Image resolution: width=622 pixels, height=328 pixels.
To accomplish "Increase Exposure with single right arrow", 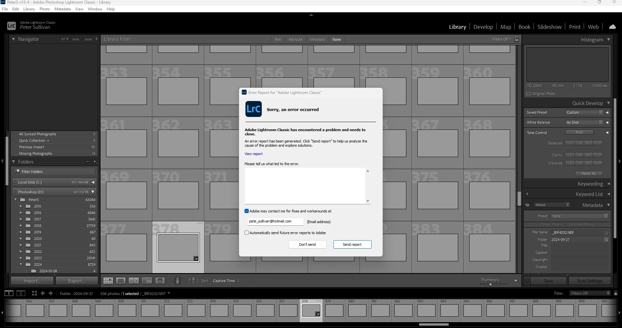I will click(x=588, y=143).
